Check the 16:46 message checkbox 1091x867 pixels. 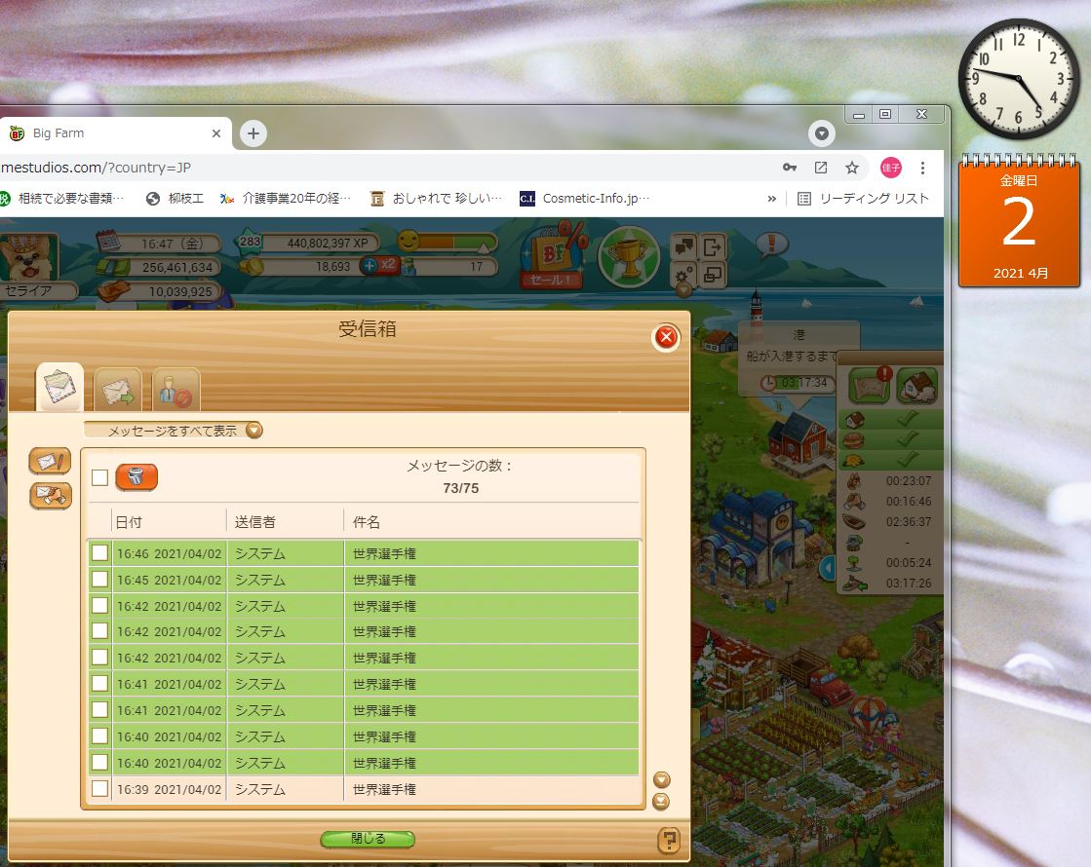click(x=100, y=553)
